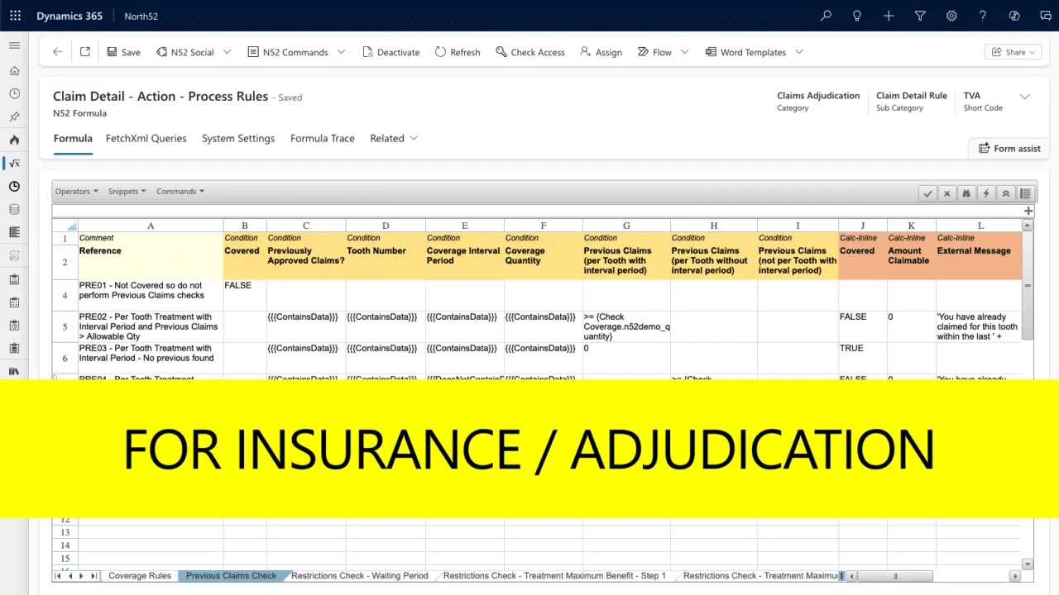This screenshot has height=595, width=1059.
Task: Open record in new window icon
Action: pos(85,52)
